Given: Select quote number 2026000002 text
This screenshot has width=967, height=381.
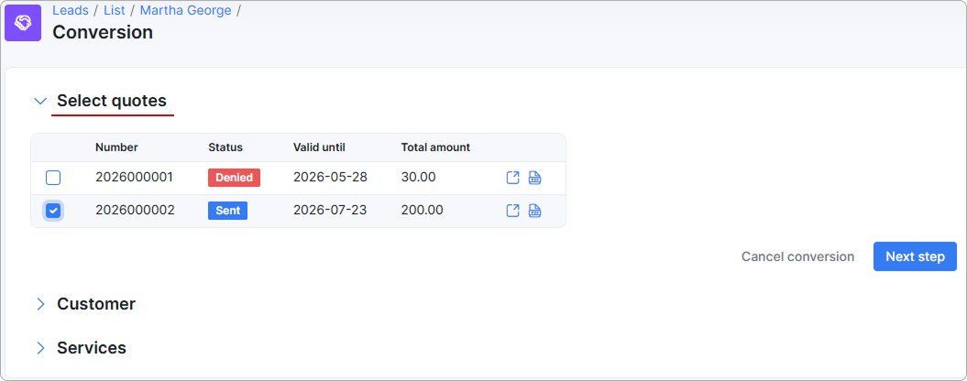Looking at the screenshot, I should click(135, 211).
